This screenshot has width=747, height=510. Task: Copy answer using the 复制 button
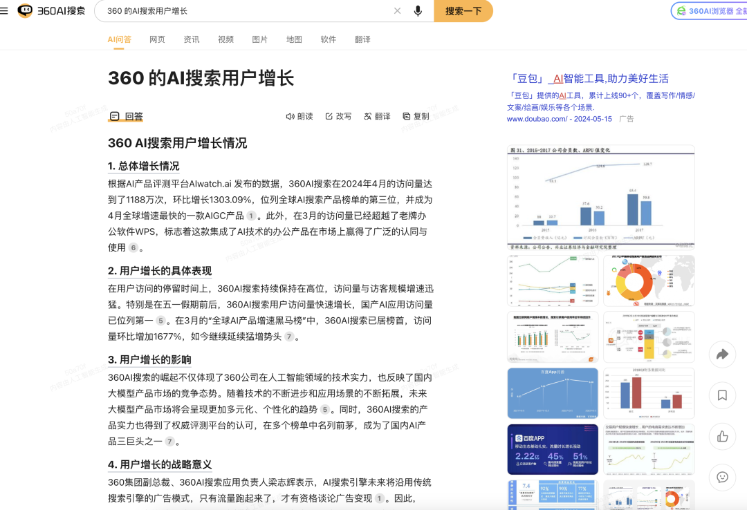coord(416,116)
